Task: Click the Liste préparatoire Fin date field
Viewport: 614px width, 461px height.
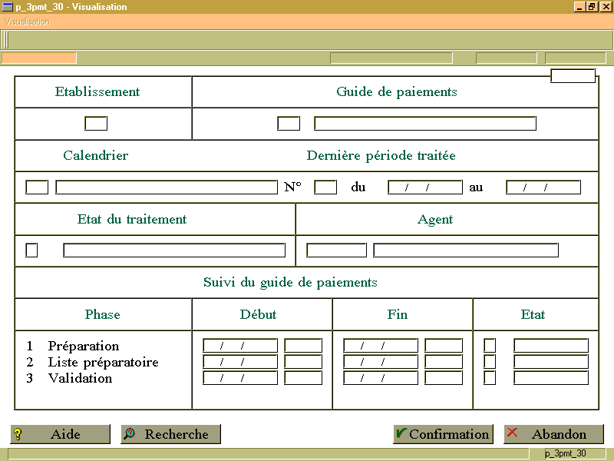Action: [x=381, y=361]
